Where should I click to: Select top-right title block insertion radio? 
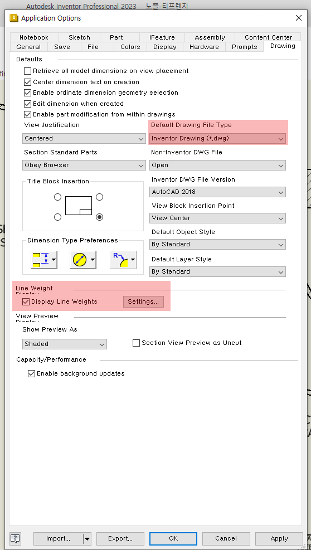point(100,197)
